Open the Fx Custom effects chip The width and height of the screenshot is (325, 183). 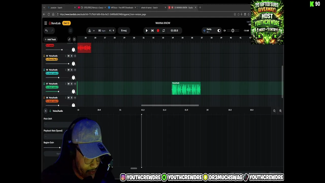point(50,45)
